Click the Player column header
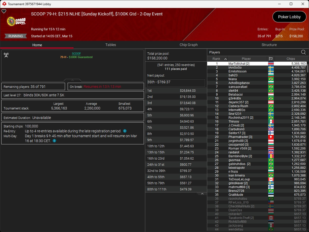The height and width of the screenshot is (232, 309). pyautogui.click(x=246, y=59)
